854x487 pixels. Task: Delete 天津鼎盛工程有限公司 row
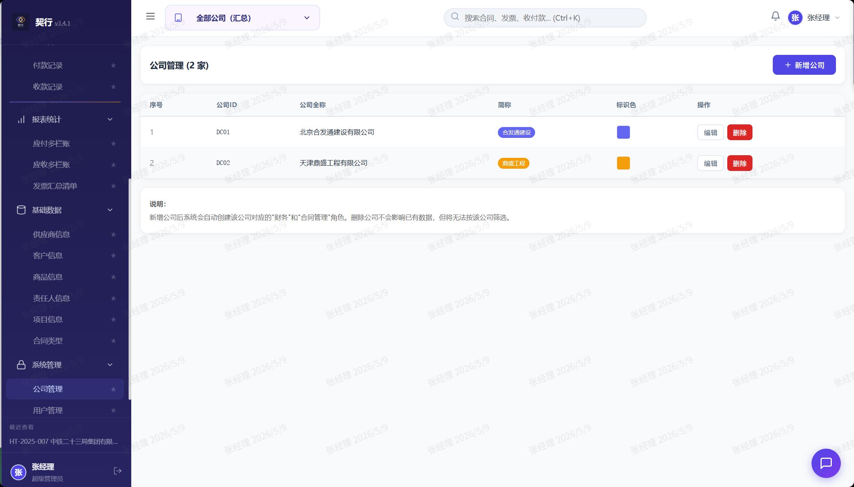[740, 163]
